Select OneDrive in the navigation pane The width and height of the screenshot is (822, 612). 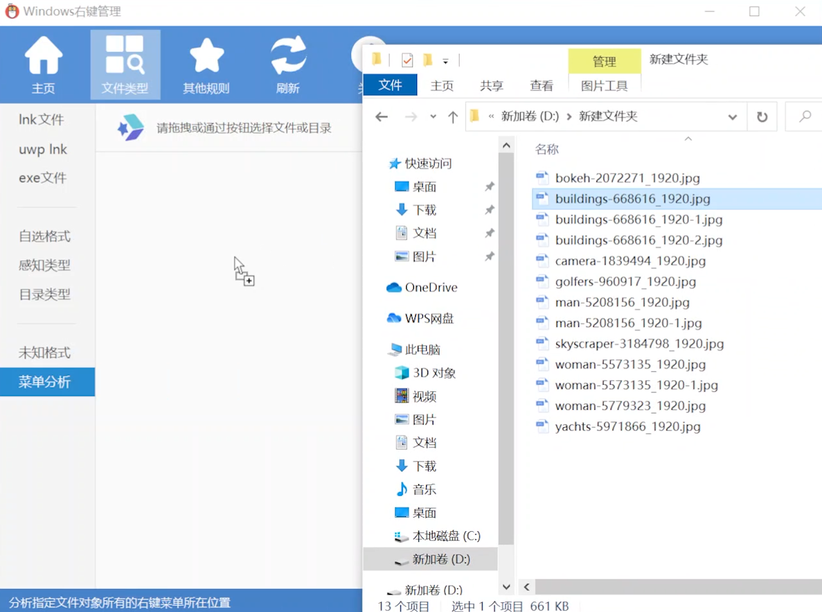pyautogui.click(x=422, y=287)
